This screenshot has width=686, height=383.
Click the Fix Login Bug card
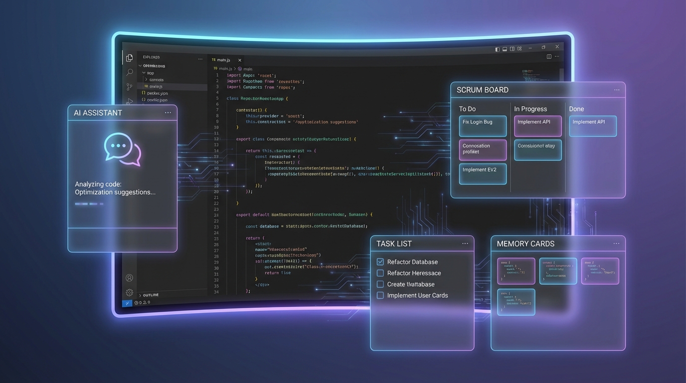pyautogui.click(x=483, y=126)
